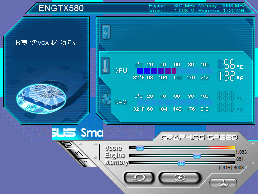Image resolution: width=258 pixels, height=194 pixels.
Task: Select the thermometer temperature icon
Action: [x=105, y=65]
